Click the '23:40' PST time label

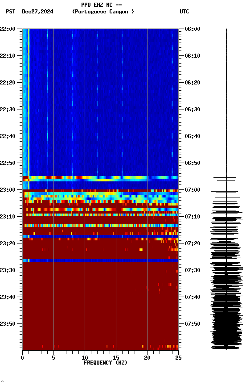pyautogui.click(x=8, y=297)
